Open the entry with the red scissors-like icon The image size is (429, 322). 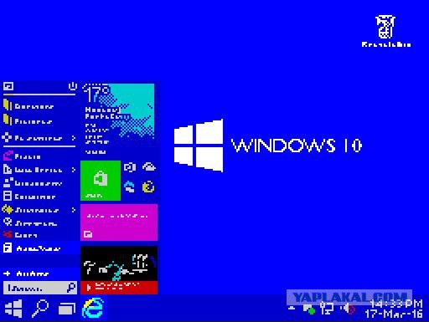pyautogui.click(x=20, y=235)
